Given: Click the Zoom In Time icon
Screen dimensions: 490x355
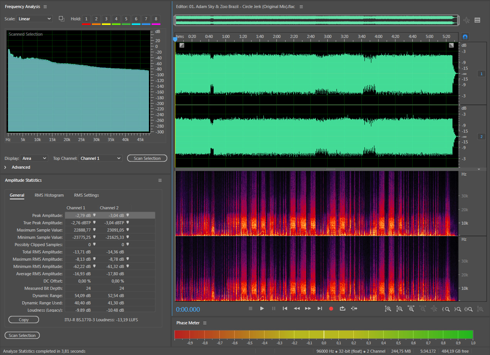Looking at the screenshot, I should click(x=411, y=309).
